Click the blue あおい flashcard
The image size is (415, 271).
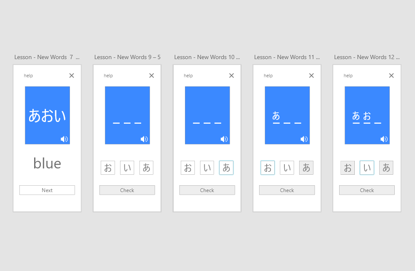(x=47, y=115)
